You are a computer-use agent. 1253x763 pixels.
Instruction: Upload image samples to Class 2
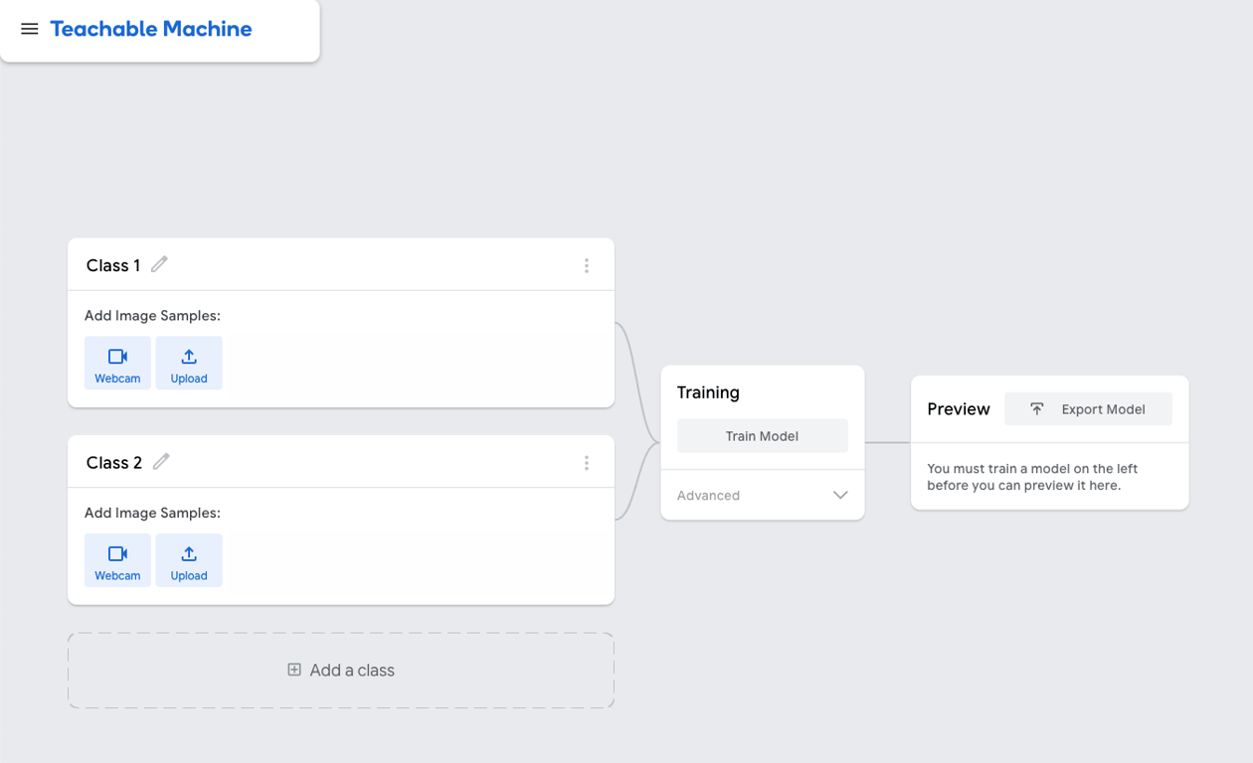coord(189,560)
